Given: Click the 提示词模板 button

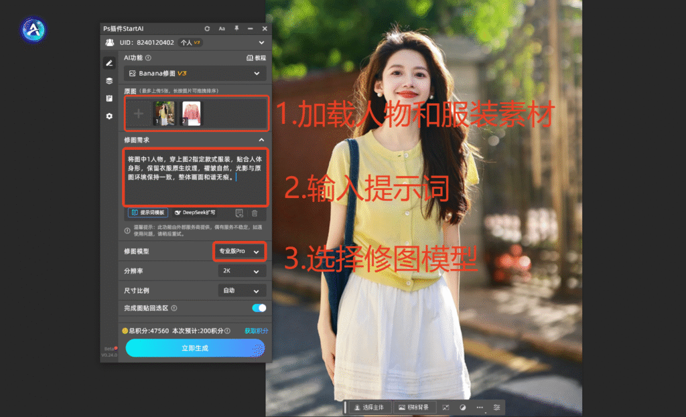Looking at the screenshot, I should click(x=147, y=213).
